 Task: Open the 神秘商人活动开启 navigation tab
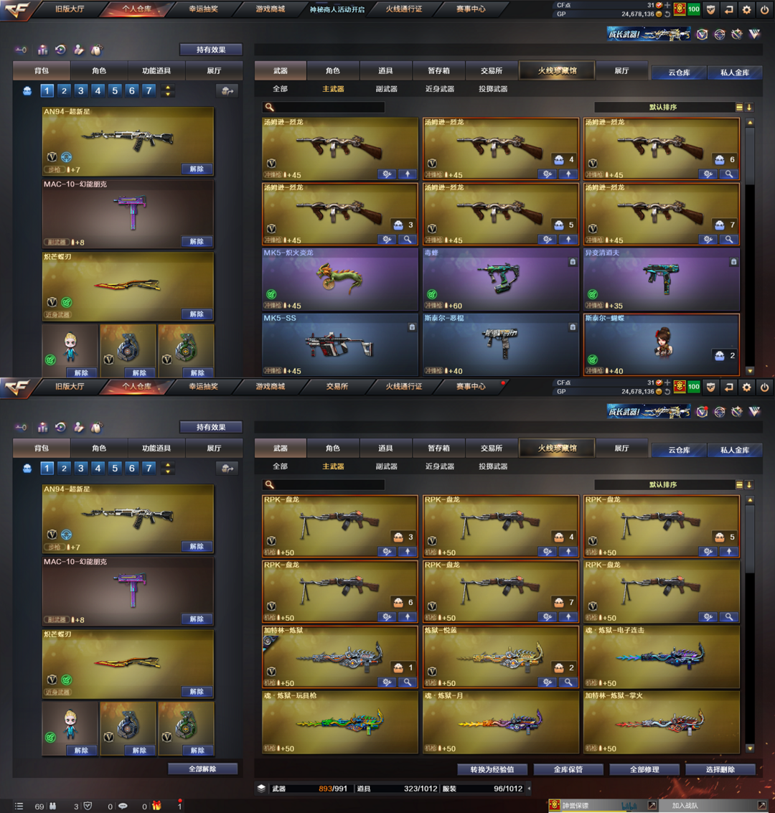tap(337, 9)
